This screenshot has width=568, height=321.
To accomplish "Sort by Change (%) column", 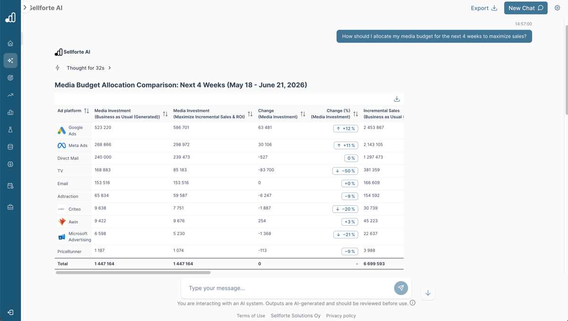I will [355, 114].
